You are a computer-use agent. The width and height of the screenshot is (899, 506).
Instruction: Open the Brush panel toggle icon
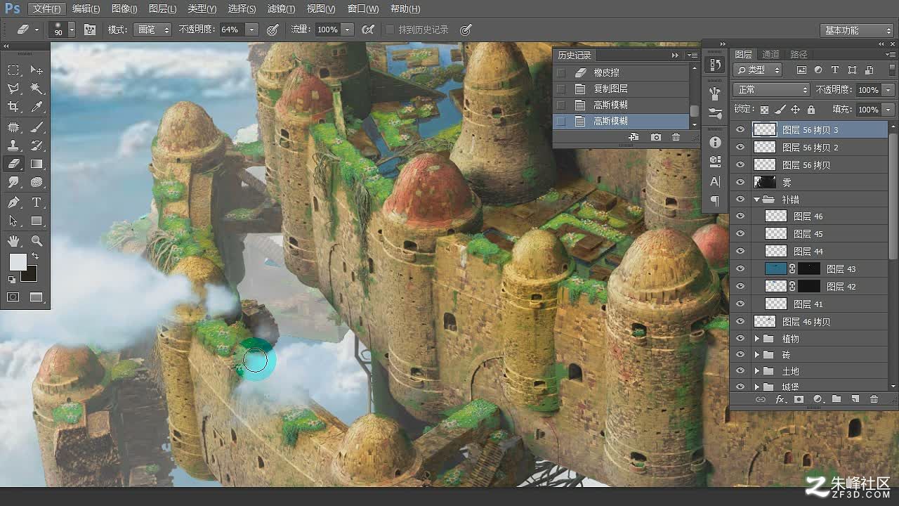point(90,30)
